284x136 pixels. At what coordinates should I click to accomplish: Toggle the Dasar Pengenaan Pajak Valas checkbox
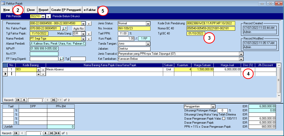tap(223, 119)
